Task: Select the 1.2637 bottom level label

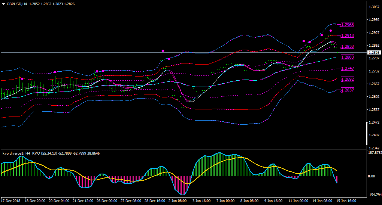Action: point(348,90)
